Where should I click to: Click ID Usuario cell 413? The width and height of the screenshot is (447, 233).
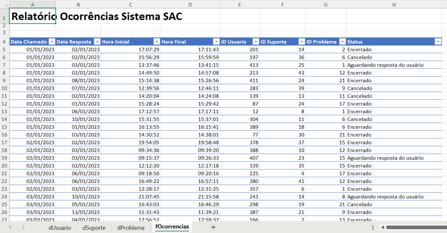pos(254,65)
